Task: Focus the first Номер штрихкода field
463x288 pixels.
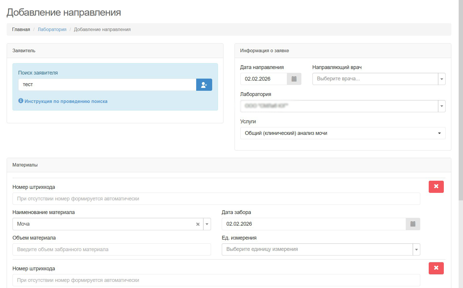Action: tap(216, 199)
